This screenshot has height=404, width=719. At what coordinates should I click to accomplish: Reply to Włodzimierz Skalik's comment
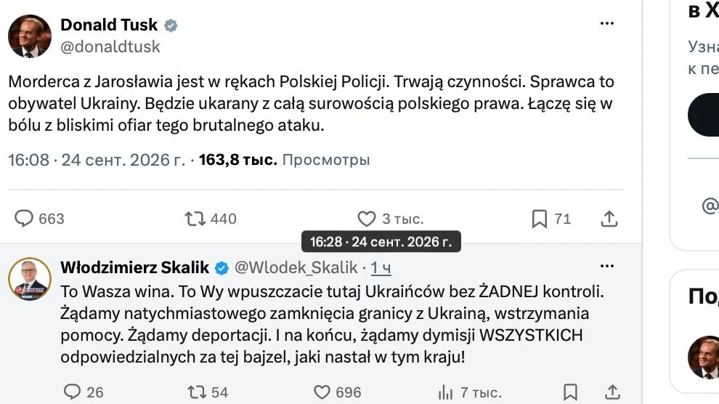[x=72, y=392]
